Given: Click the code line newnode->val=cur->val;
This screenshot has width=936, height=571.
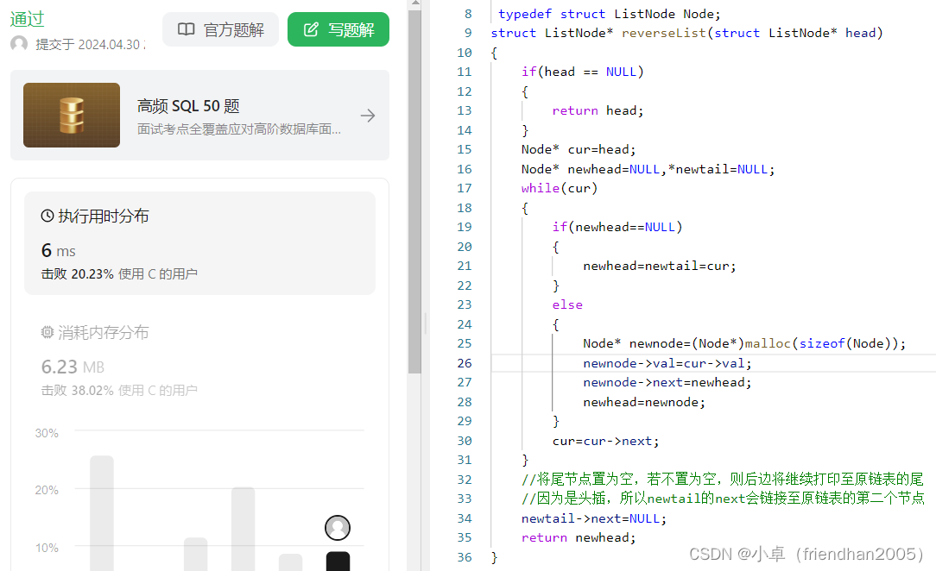Looking at the screenshot, I should [667, 363].
